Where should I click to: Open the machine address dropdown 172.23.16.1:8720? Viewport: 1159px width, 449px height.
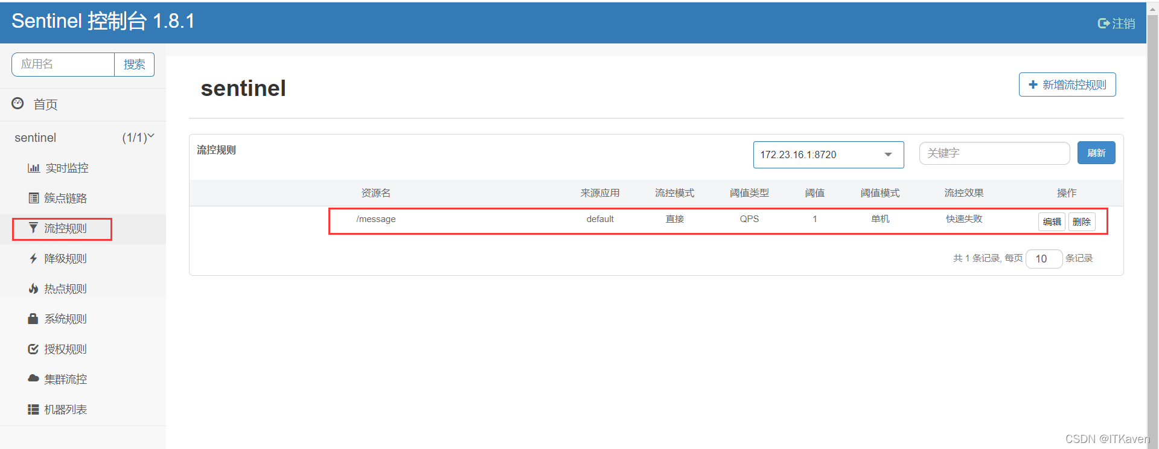click(x=828, y=154)
